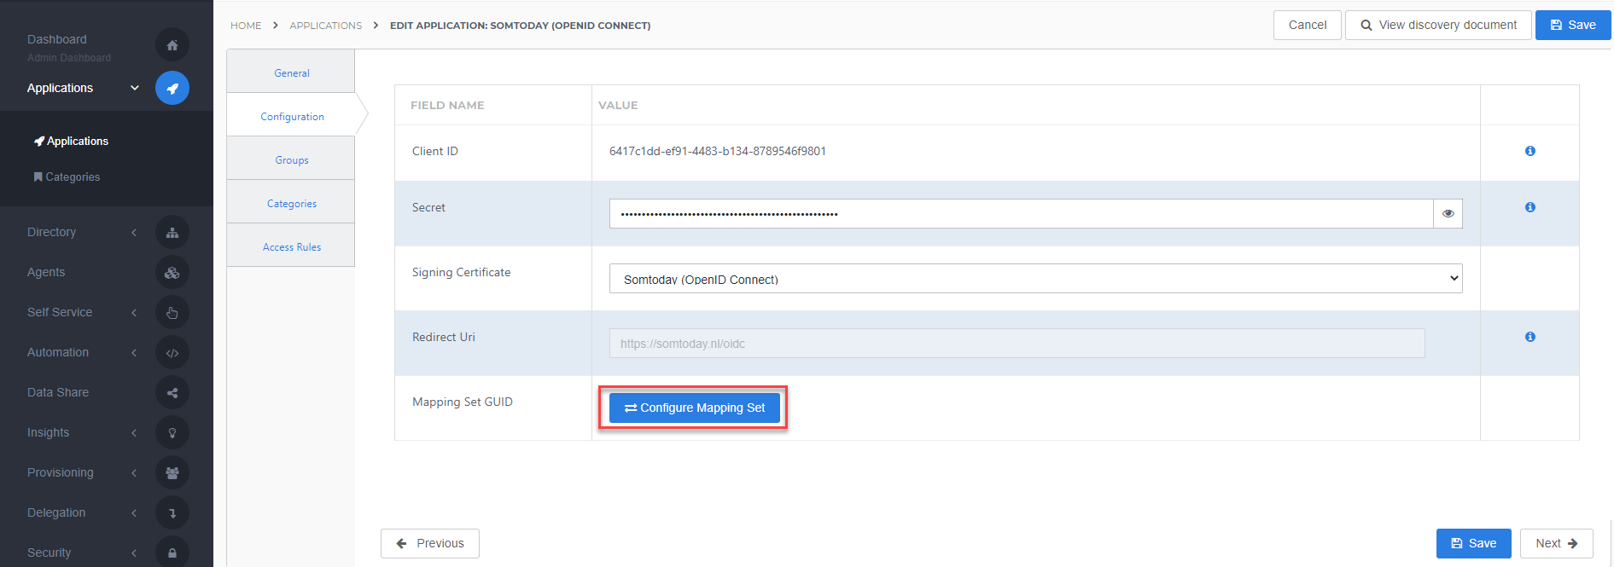Expand the Delegation menu
This screenshot has width=1614, height=567.
(134, 513)
